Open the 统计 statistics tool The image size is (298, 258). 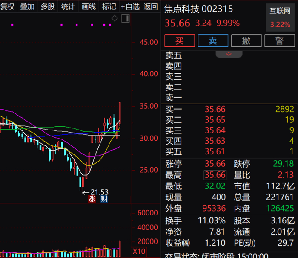pyautogui.click(x=68, y=7)
